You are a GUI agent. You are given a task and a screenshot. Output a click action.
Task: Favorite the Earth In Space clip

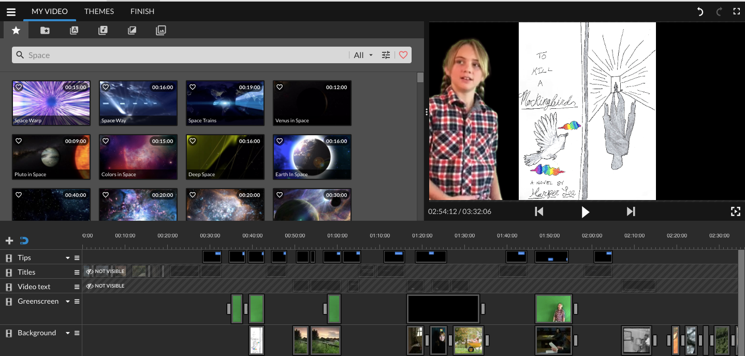(x=280, y=141)
